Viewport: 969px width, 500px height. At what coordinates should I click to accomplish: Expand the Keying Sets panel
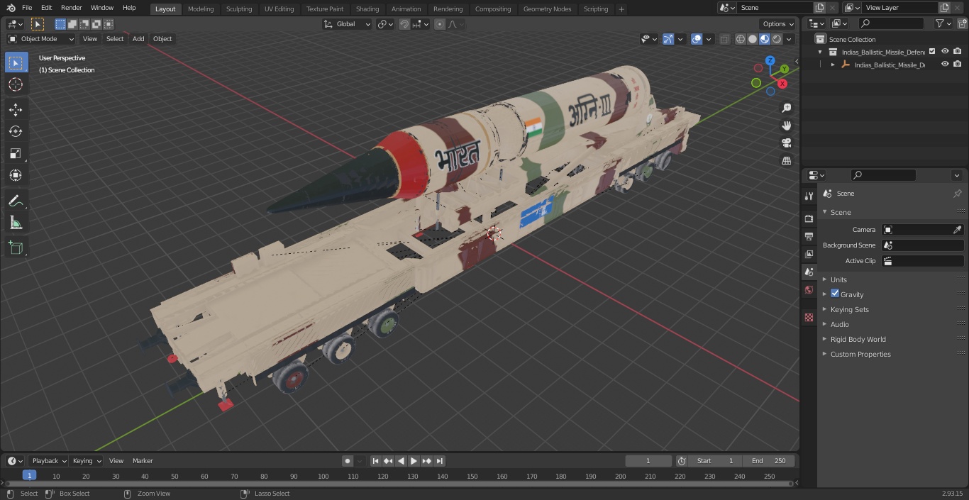[x=849, y=309]
